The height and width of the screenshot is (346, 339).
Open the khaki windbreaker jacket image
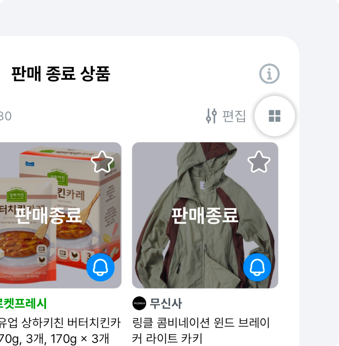click(205, 215)
